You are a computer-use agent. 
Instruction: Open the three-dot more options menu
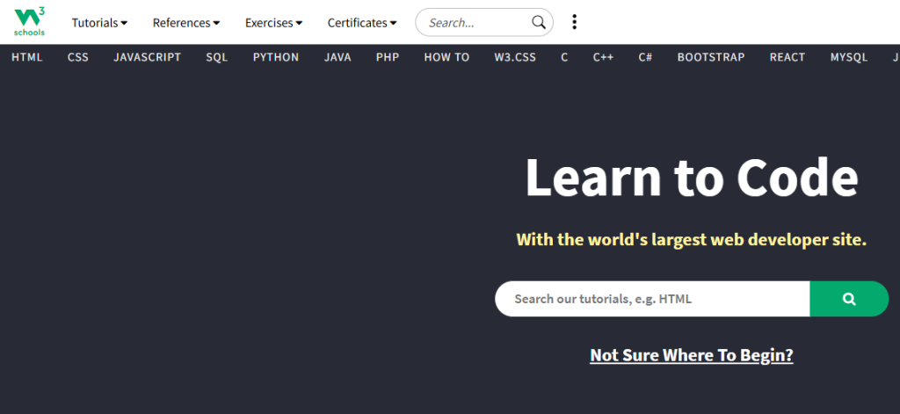574,22
